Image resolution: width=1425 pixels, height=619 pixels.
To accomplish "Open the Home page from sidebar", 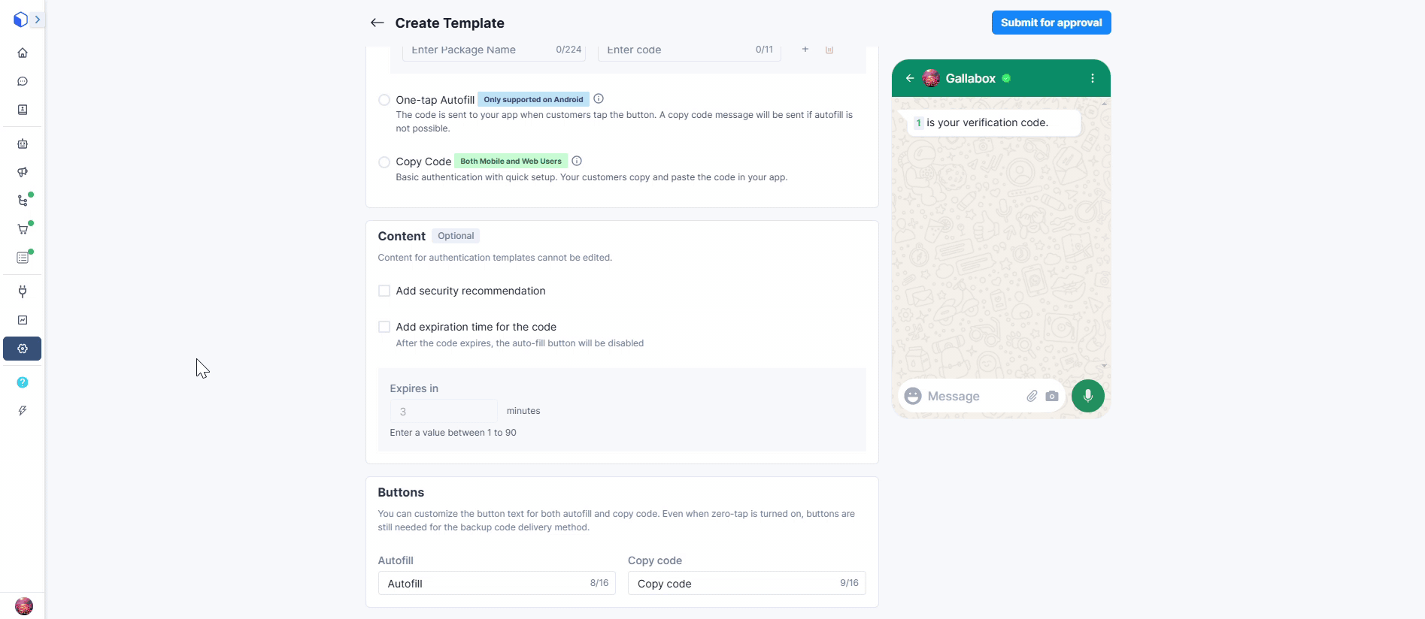I will pyautogui.click(x=23, y=53).
